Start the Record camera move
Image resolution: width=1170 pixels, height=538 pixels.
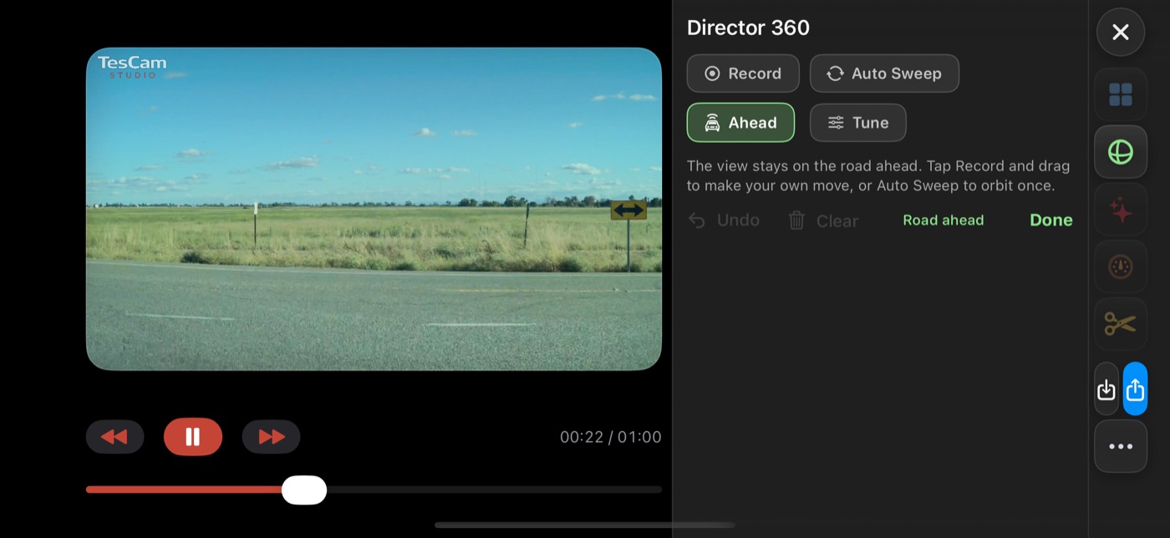pos(743,74)
